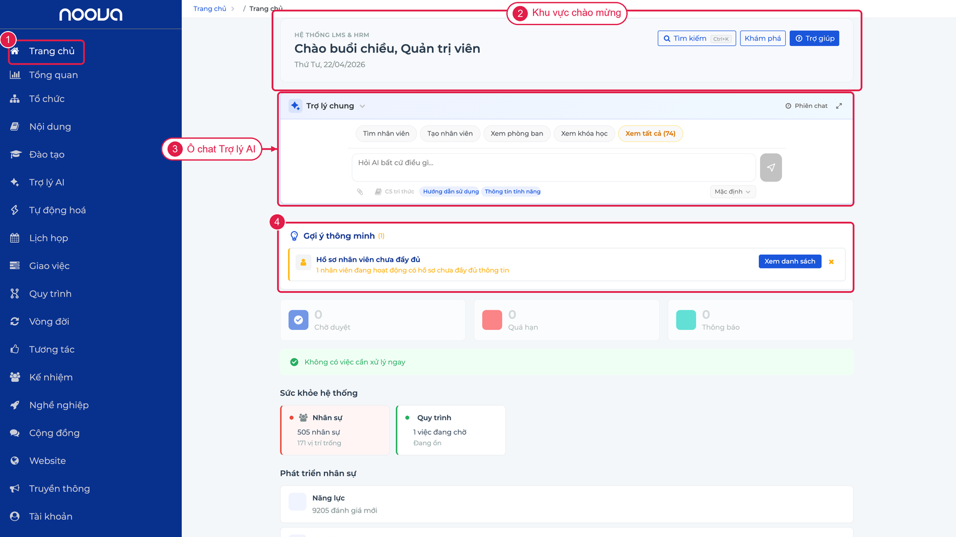Click Xem tất cả (74) chip
956x537 pixels.
coord(650,134)
